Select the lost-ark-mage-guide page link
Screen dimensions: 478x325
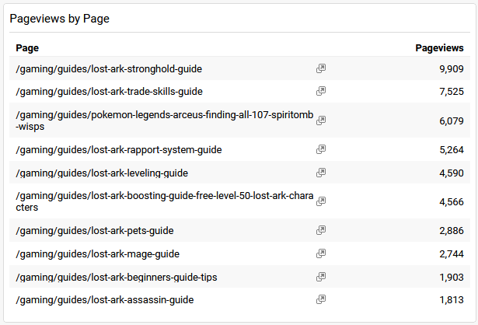(97, 253)
